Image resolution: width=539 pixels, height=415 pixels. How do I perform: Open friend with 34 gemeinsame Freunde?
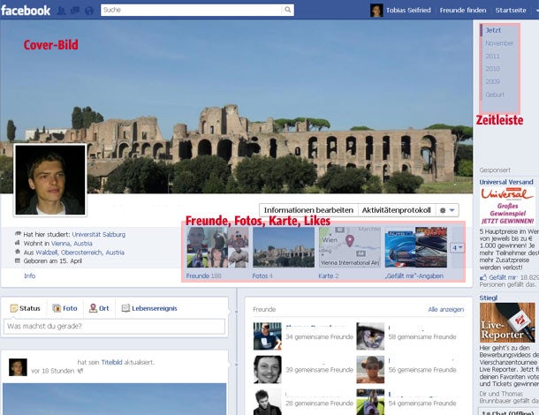point(268,336)
